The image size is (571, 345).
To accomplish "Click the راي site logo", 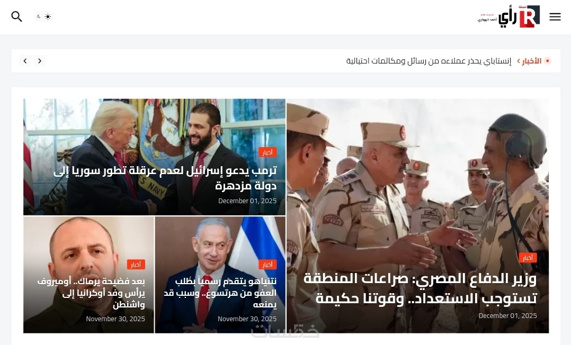I will click(508, 16).
